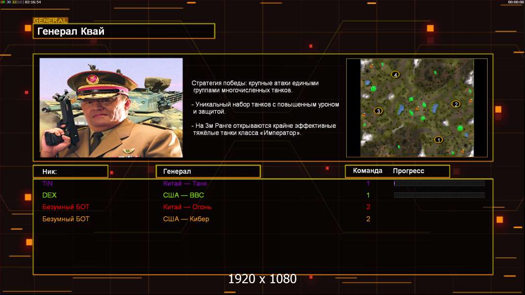Screen dimensions: 525x295
Task: Select the "Генерал Квай" title box
Action: pyautogui.click(x=124, y=31)
